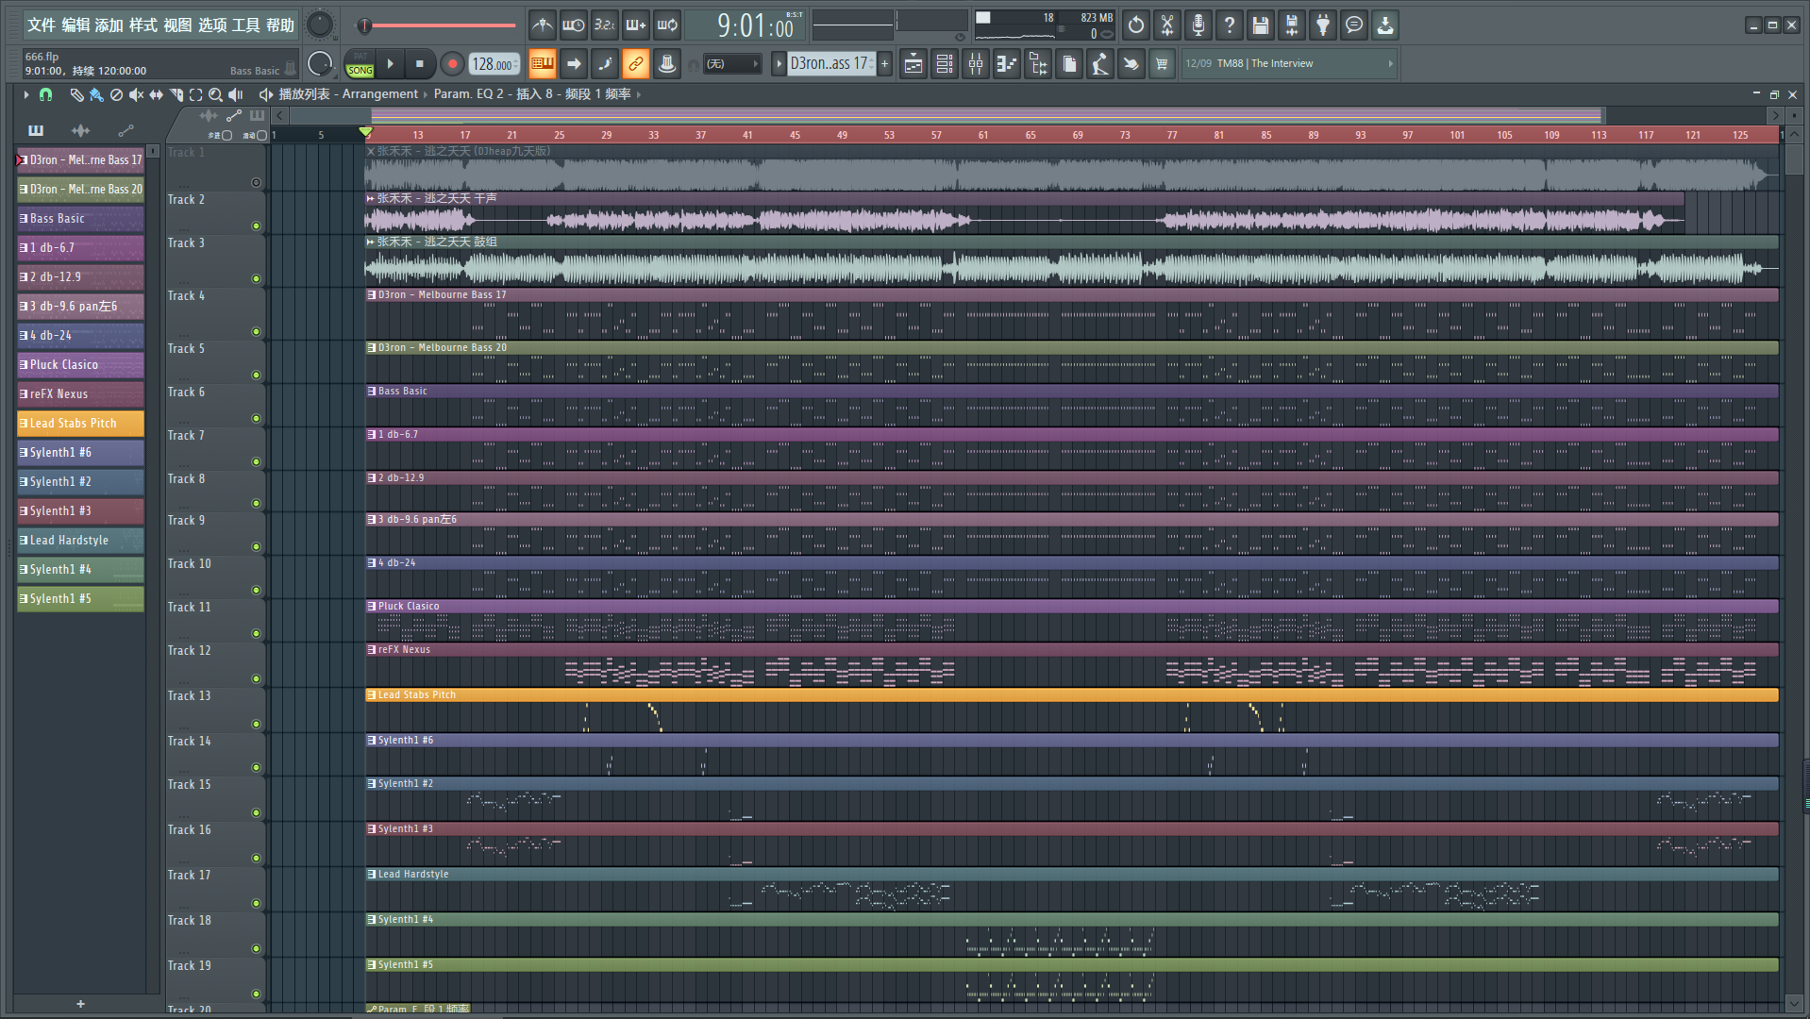Viewport: 1810px width, 1019px height.
Task: Open the 文件 menu
Action: (x=41, y=25)
